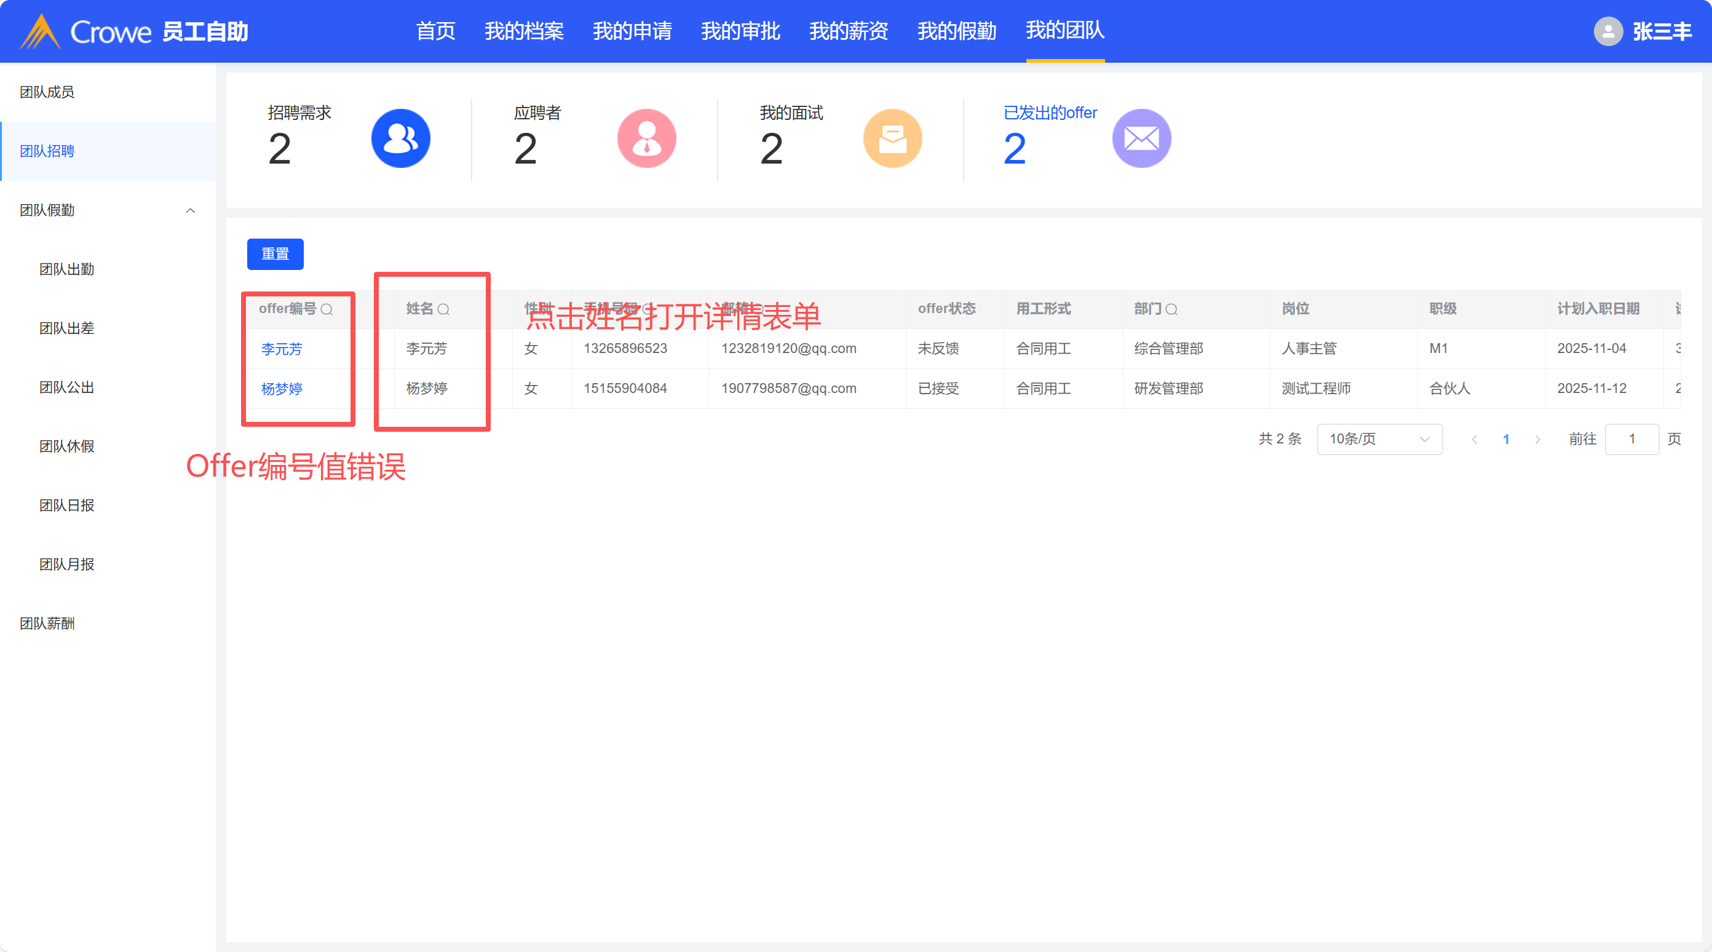Viewport: 1712px width, 952px height.
Task: Click the blue recruitment demand people icon
Action: click(400, 138)
